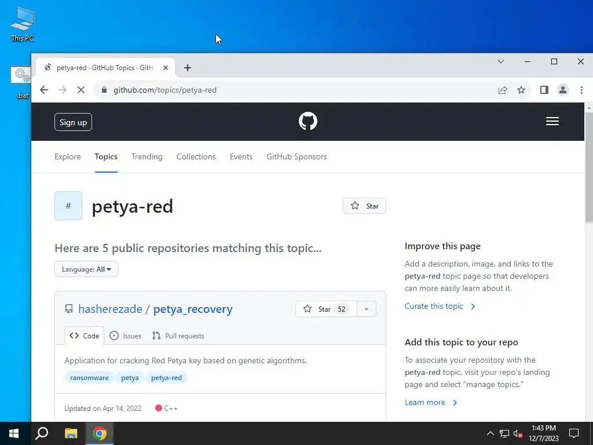
Task: Click the repository icon beside hasherezade
Action: [x=69, y=309]
